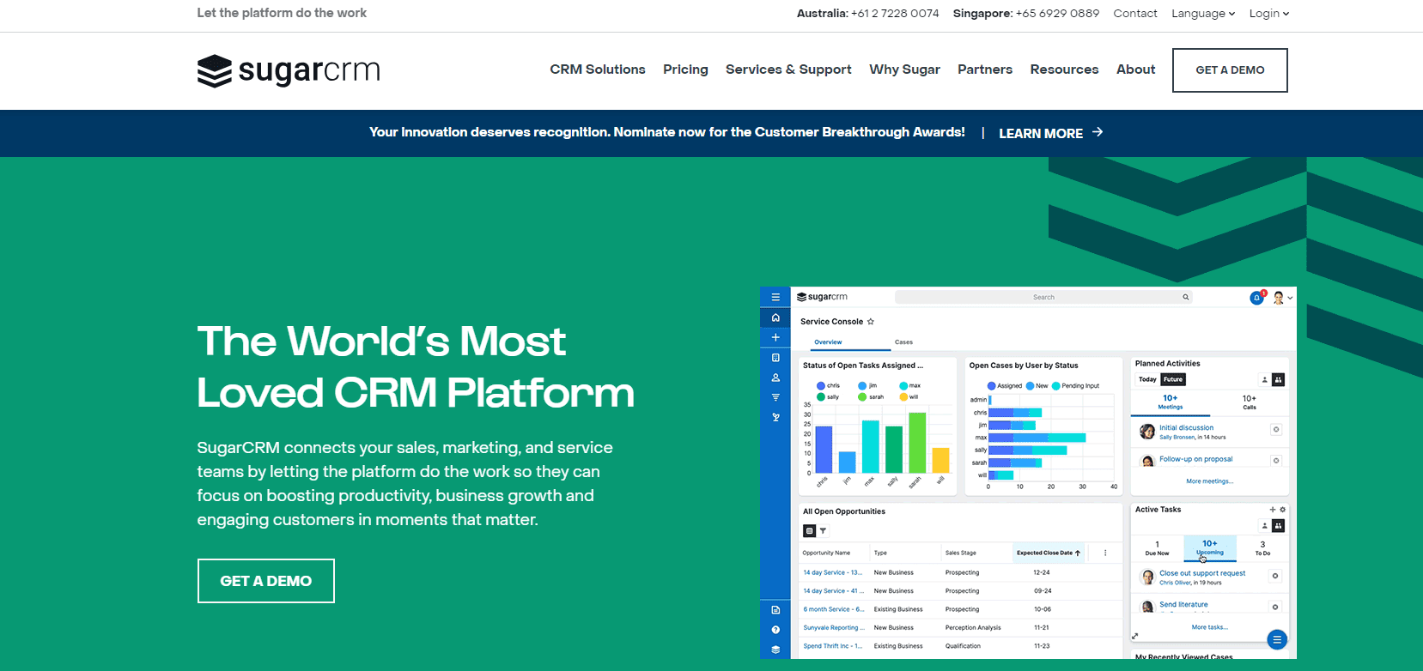Screen dimensions: 1423x671
Task: Open the Login dropdown
Action: 1268,14
